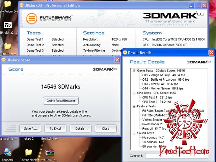
Task: Click the 3DMark Score title bar icon
Action: [x=4, y=60]
